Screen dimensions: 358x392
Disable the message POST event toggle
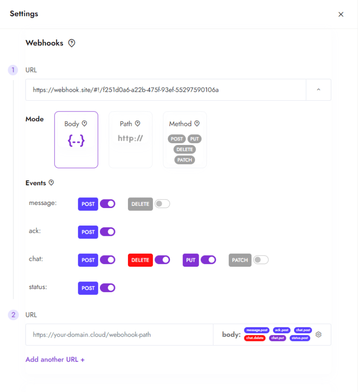107,204
